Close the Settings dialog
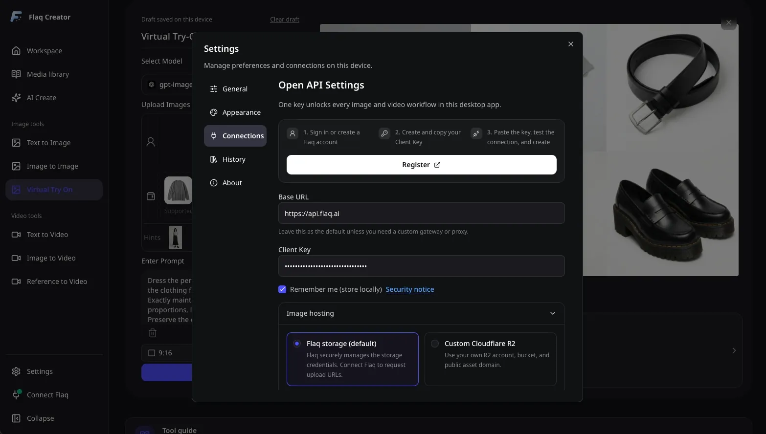The image size is (766, 434). pyautogui.click(x=571, y=44)
